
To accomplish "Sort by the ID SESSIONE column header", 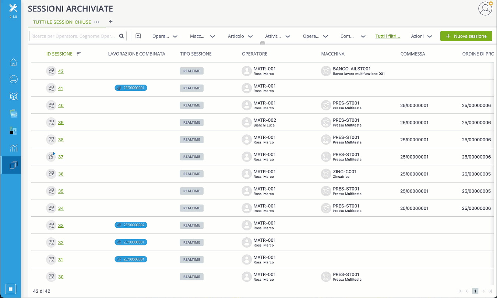I will pos(59,54).
